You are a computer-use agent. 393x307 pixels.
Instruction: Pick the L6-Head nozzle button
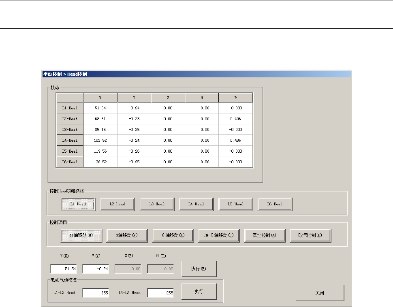[275, 205]
